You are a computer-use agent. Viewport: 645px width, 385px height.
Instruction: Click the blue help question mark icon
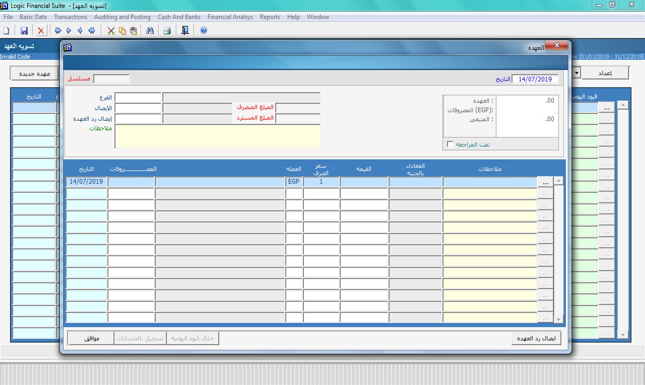tap(204, 31)
